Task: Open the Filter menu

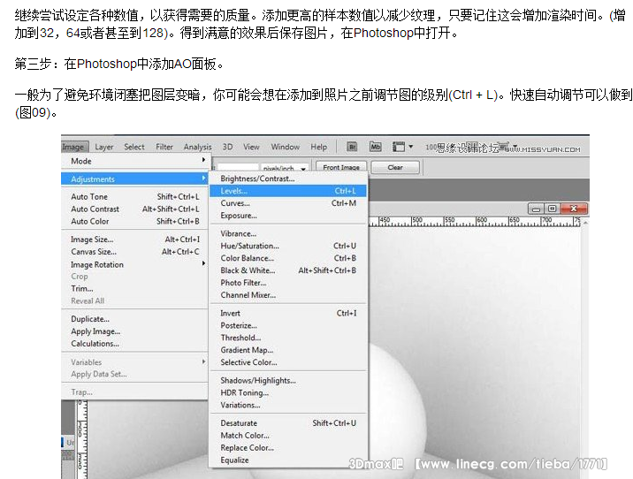Action: point(164,147)
